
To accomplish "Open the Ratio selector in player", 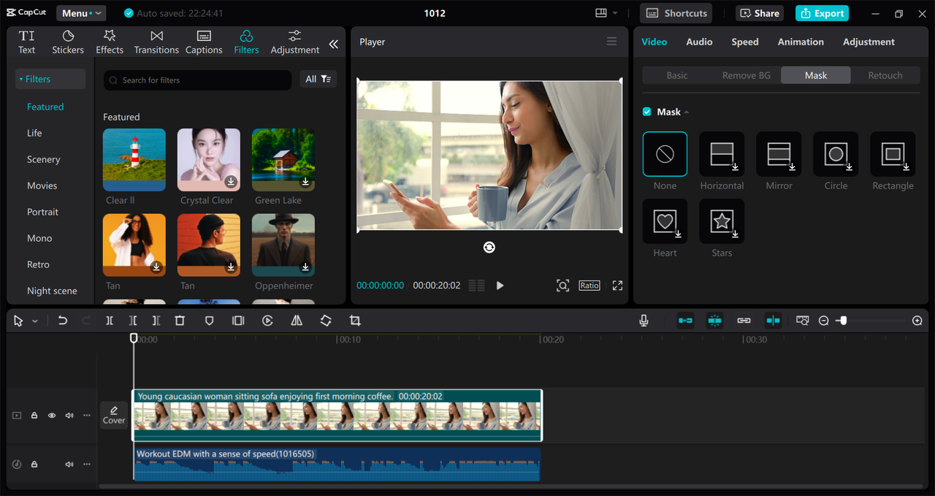I will (589, 286).
